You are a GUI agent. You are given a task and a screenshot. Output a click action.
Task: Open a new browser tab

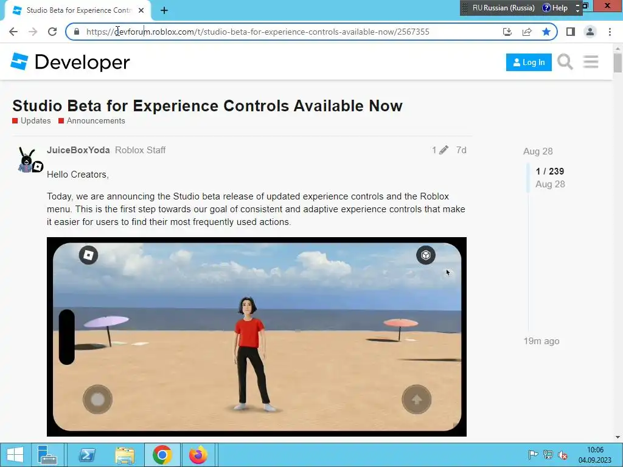pyautogui.click(x=164, y=11)
